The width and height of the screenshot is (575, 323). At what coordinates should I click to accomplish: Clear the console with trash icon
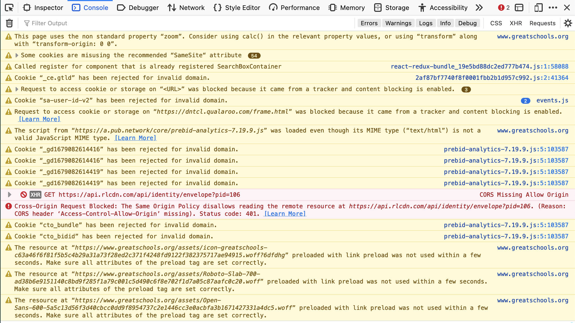(9, 23)
